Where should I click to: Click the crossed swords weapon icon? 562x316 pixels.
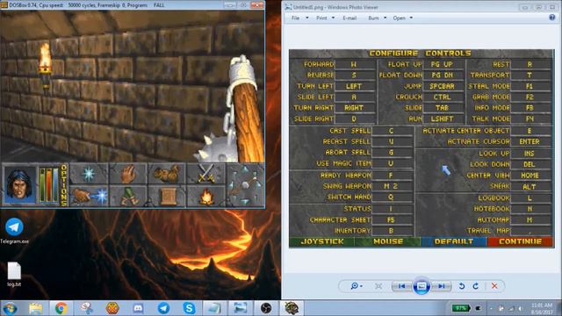(x=205, y=174)
